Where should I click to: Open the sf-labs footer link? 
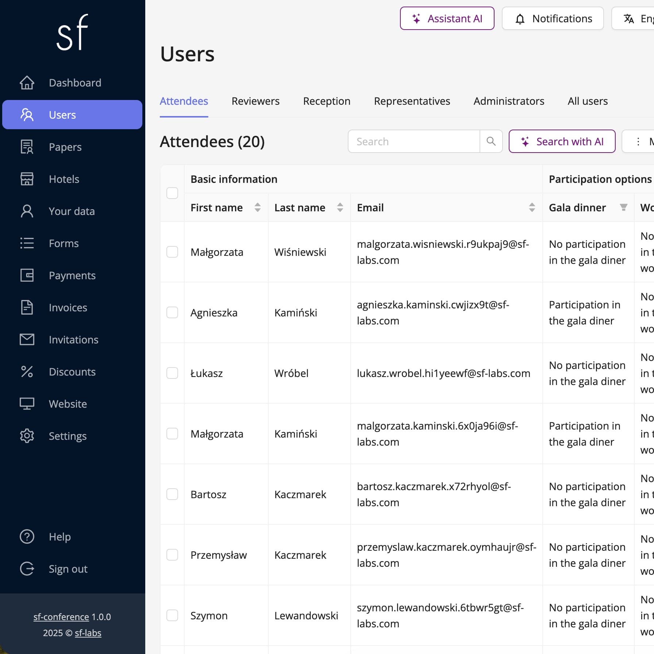pyautogui.click(x=88, y=633)
